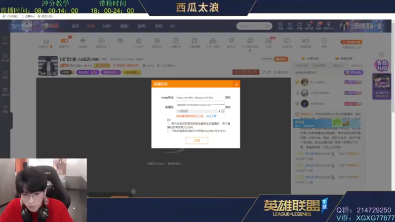The height and width of the screenshot is (222, 395).
Task: Select the 今日 ranking tab
Action: [302, 66]
